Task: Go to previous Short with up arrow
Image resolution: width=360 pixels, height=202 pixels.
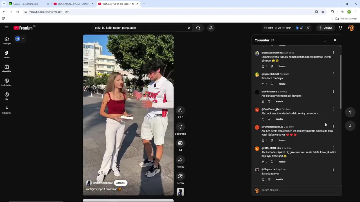Action: click(350, 112)
